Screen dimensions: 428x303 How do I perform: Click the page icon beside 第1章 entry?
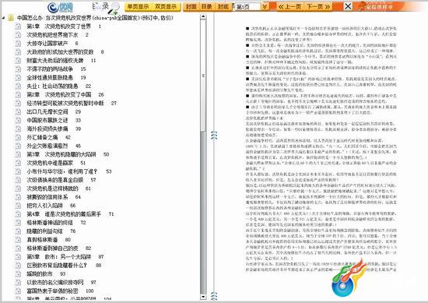click(x=18, y=26)
